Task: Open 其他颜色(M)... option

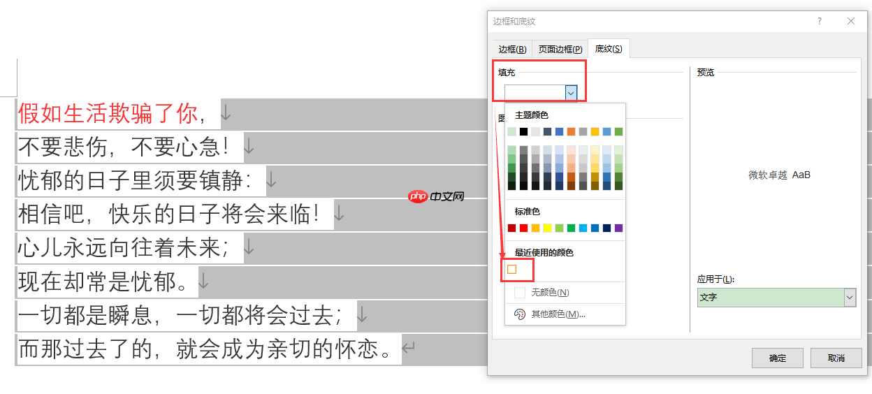Action: click(558, 314)
